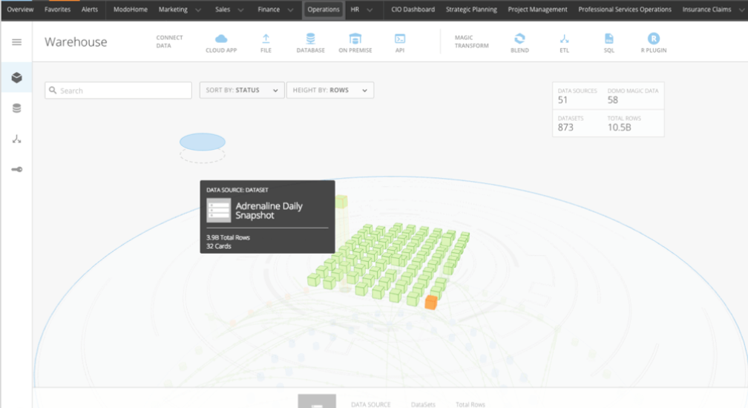
Task: Open the key icon in the sidebar
Action: [16, 169]
